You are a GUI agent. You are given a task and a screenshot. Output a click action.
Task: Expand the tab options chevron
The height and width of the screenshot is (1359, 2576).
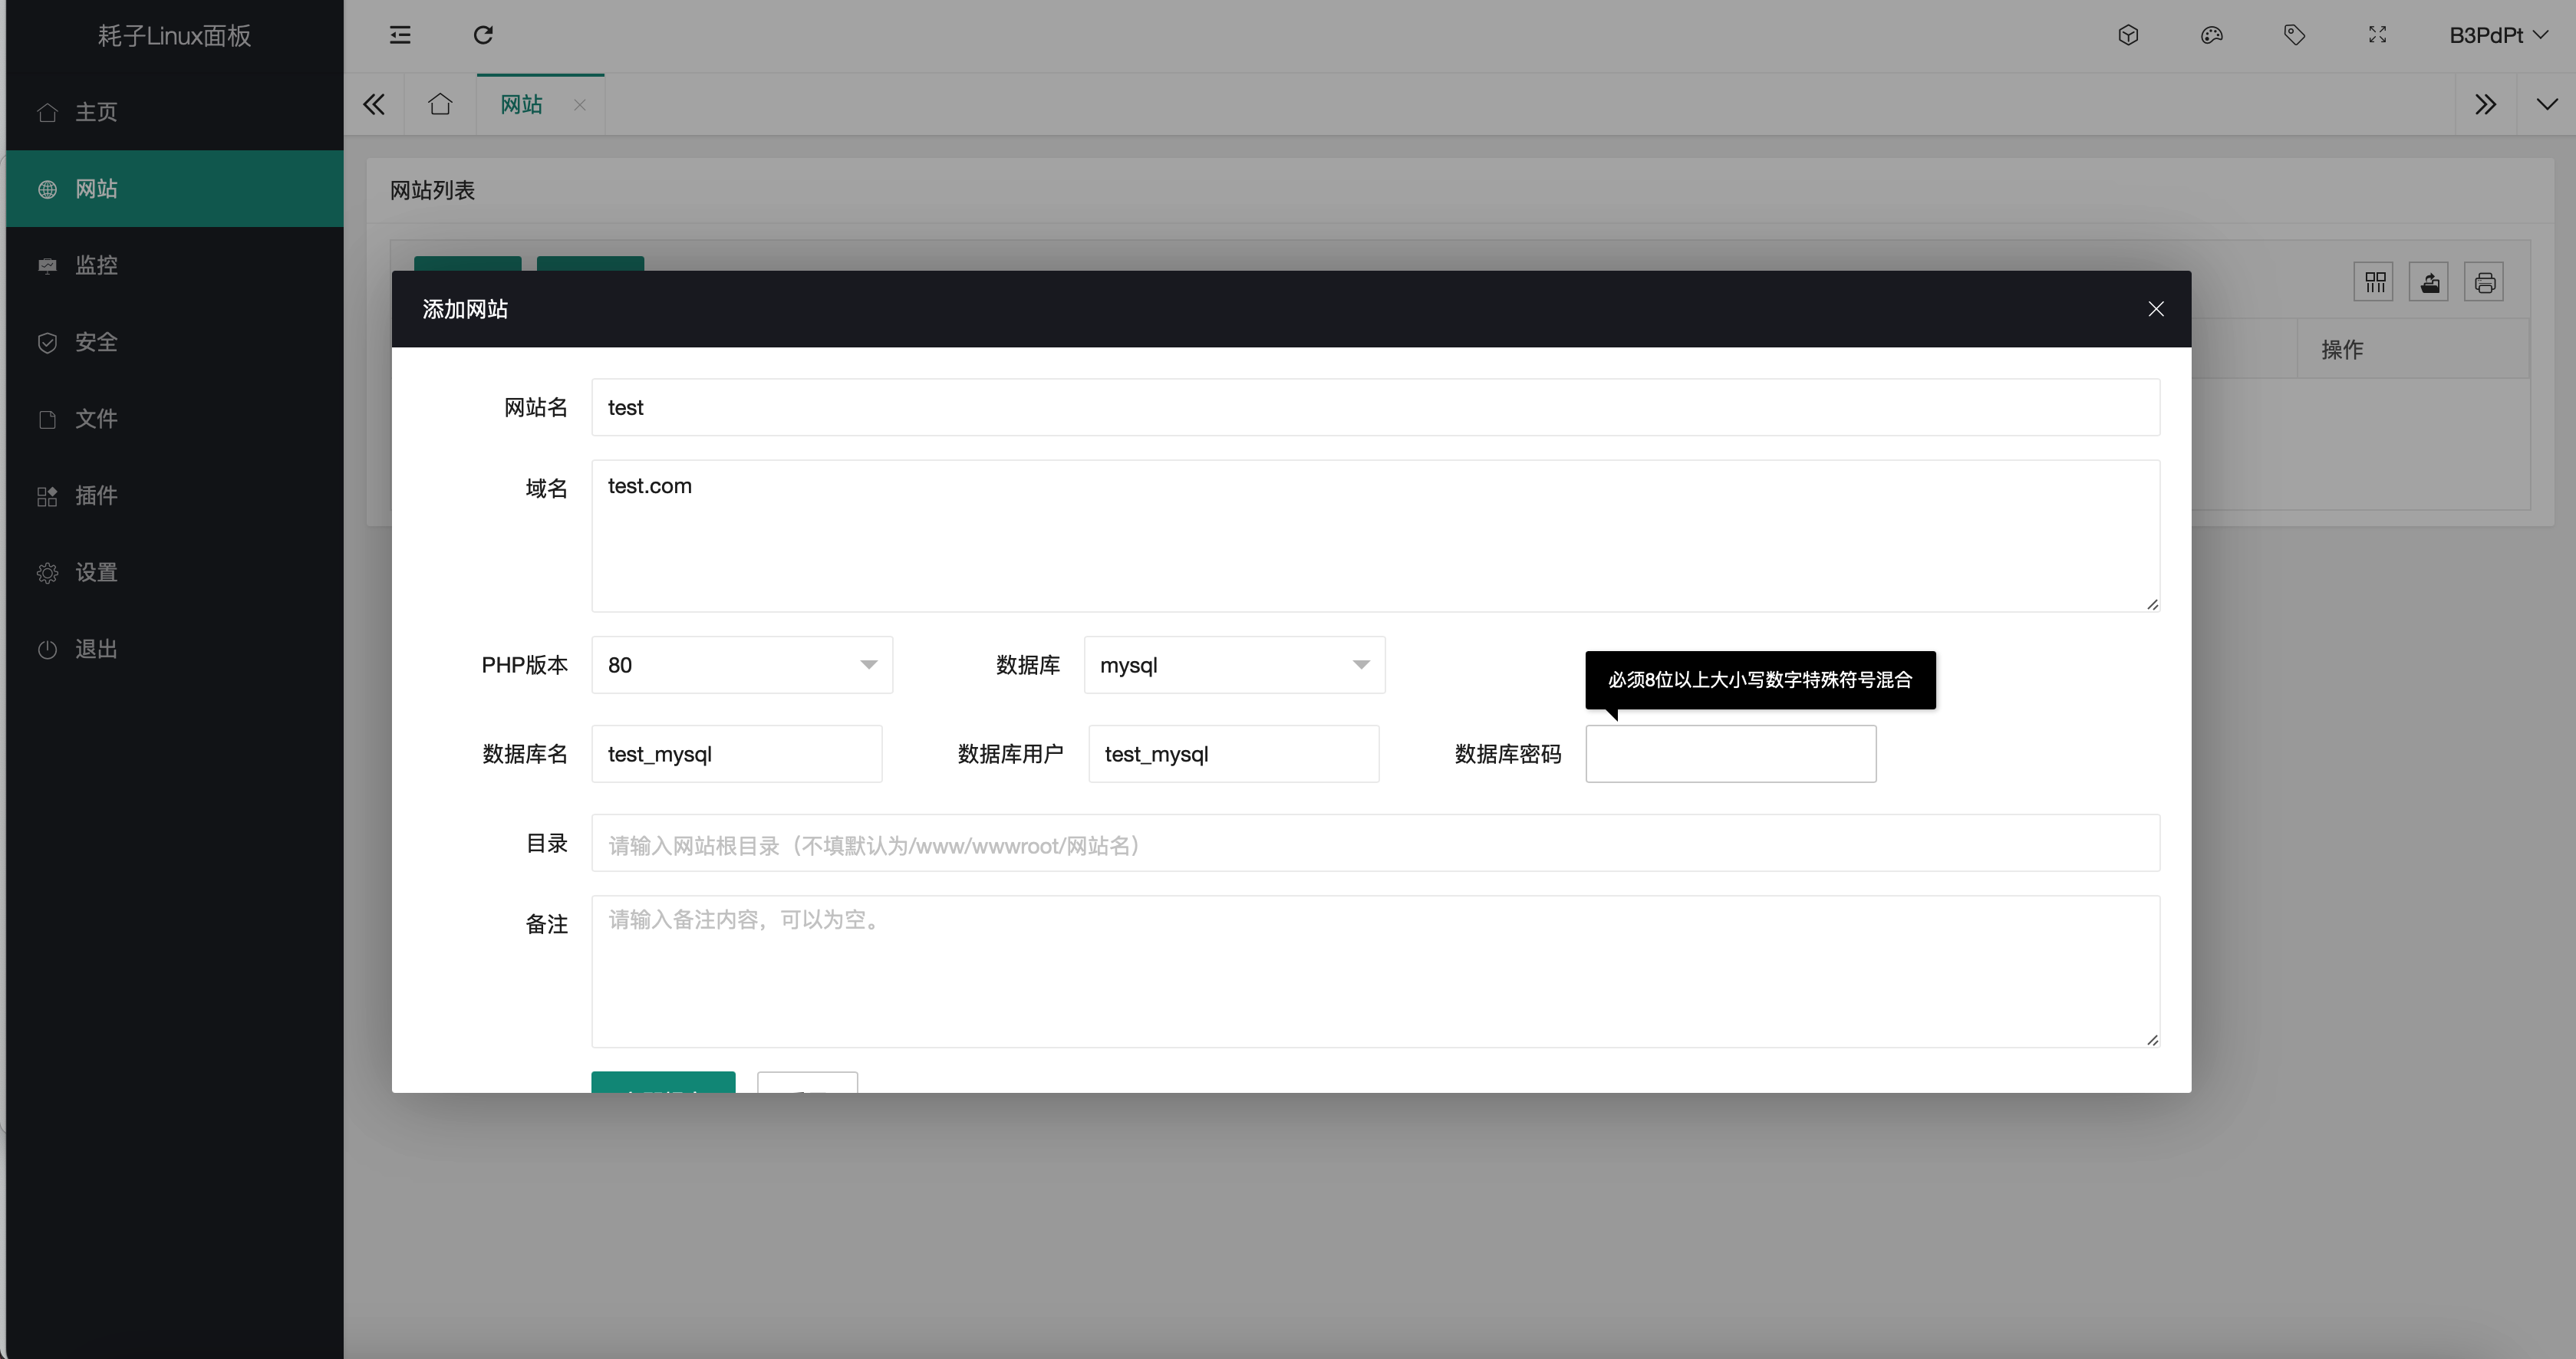(x=2546, y=104)
